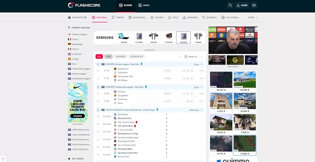The image size is (315, 162).
Task: Click the calendar icon in date picker
Action: point(186,57)
